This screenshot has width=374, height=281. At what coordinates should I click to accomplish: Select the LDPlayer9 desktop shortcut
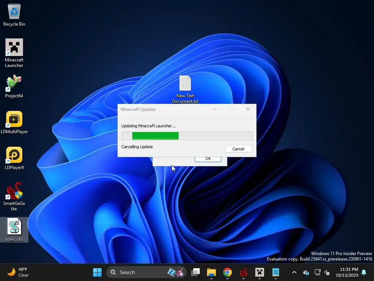(14, 158)
